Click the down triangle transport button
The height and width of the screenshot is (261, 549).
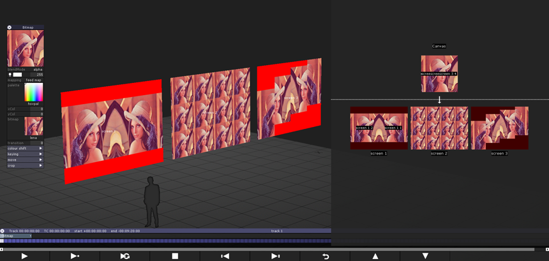(425, 256)
